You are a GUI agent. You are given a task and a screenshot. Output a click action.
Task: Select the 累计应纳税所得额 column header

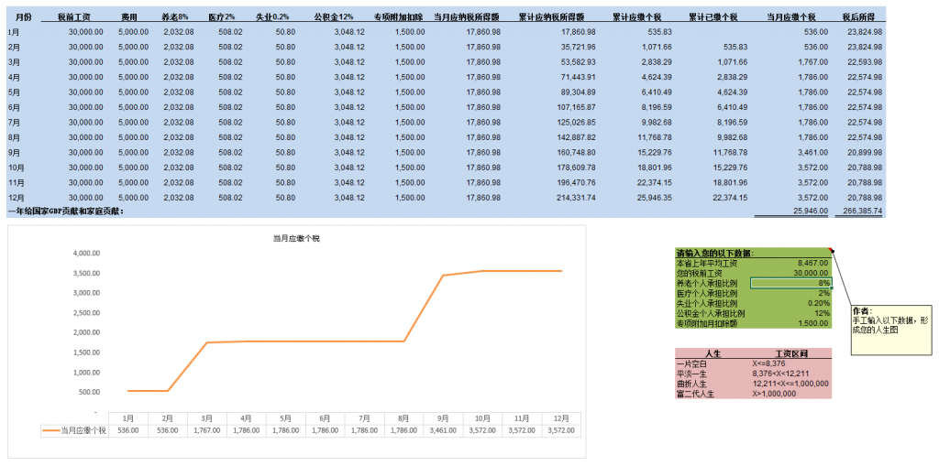pyautogui.click(x=551, y=17)
